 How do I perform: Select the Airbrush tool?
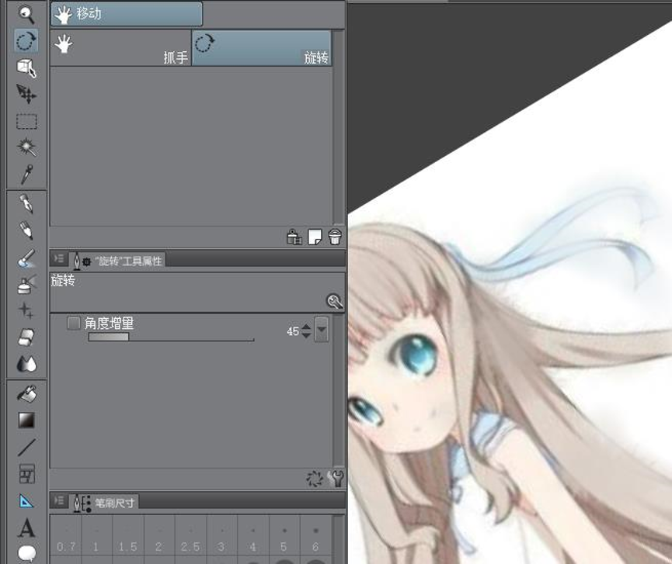26,285
